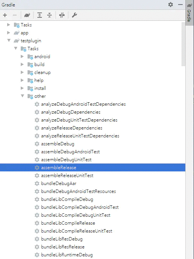Click the plus icon to link Gradle project
The height and width of the screenshot is (259, 194).
coord(5,15)
